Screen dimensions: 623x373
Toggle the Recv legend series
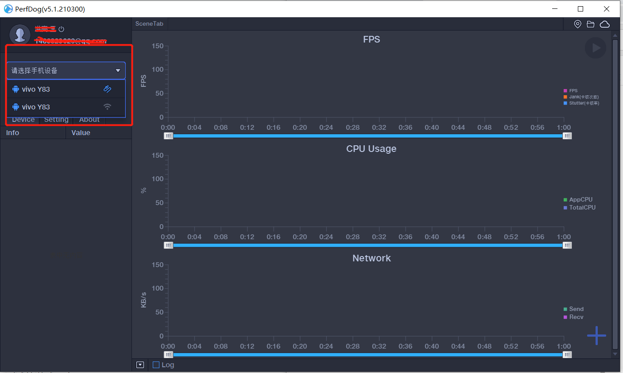(573, 317)
